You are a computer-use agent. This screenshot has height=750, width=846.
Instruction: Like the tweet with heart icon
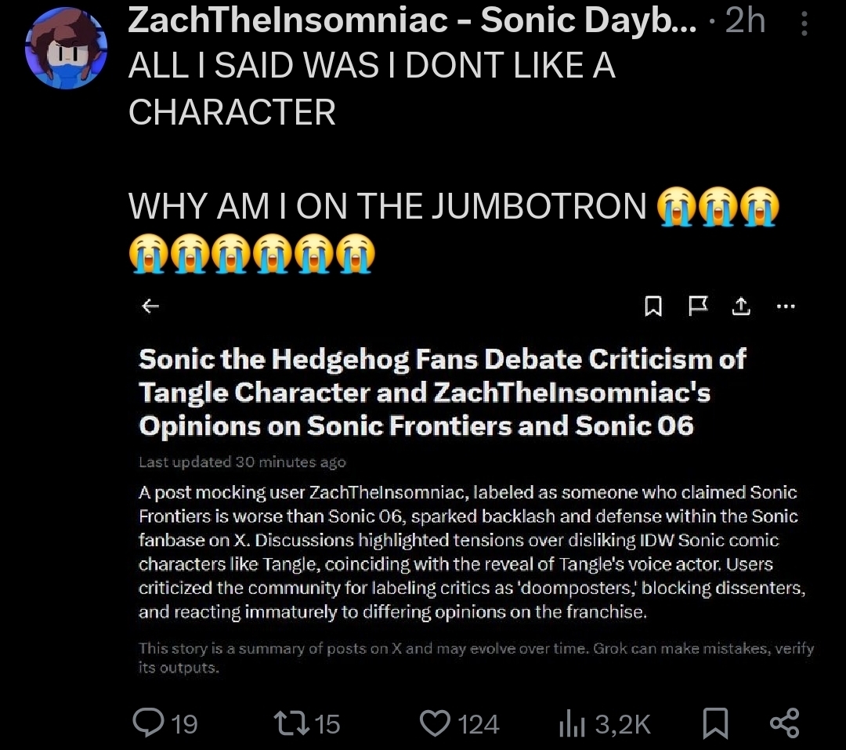click(x=436, y=723)
